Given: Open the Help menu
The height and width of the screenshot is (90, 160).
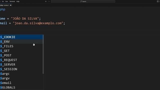Looking at the screenshot, I should click(x=18, y=1).
